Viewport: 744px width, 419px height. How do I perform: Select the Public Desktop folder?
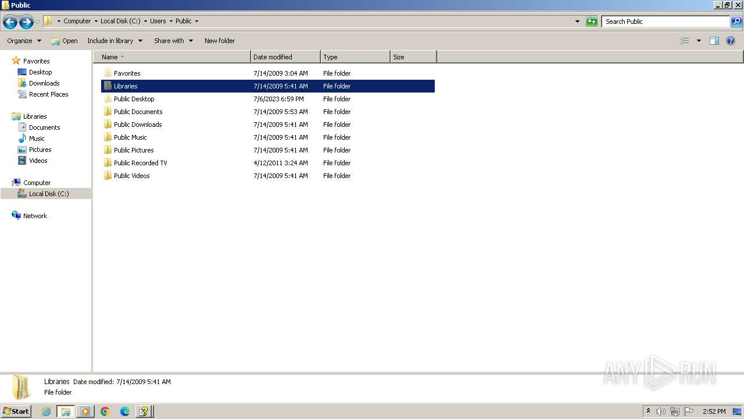point(134,99)
